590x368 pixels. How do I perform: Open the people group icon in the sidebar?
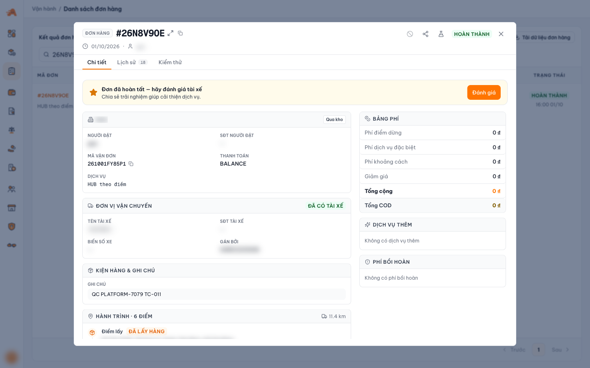coord(11,189)
